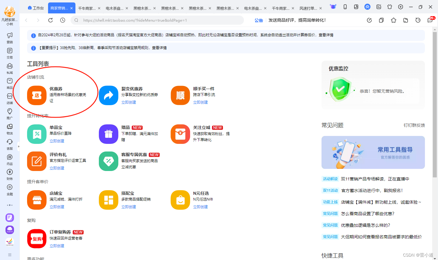
Task: Click 立即创建 under 搭配宝
Action: click(129, 207)
